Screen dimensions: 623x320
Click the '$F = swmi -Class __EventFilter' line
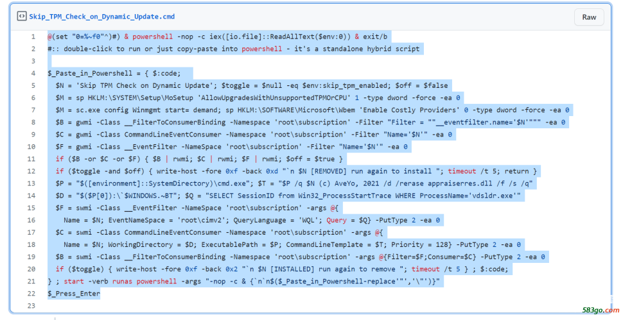[x=197, y=208]
